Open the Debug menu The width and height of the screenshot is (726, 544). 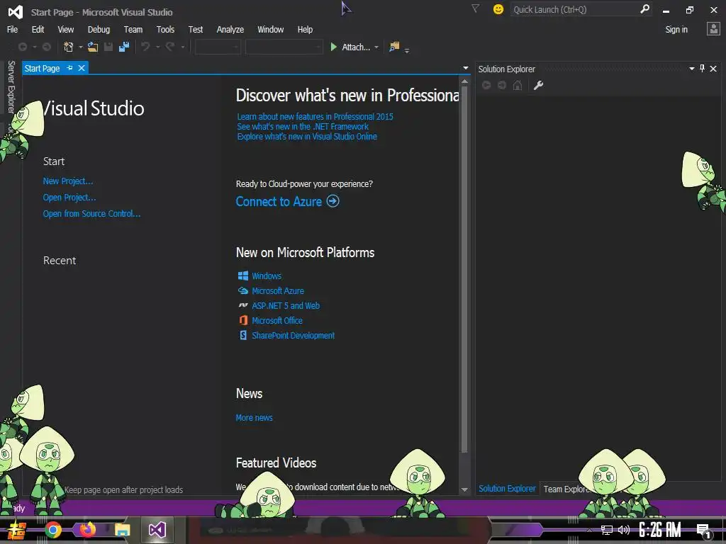(x=99, y=29)
